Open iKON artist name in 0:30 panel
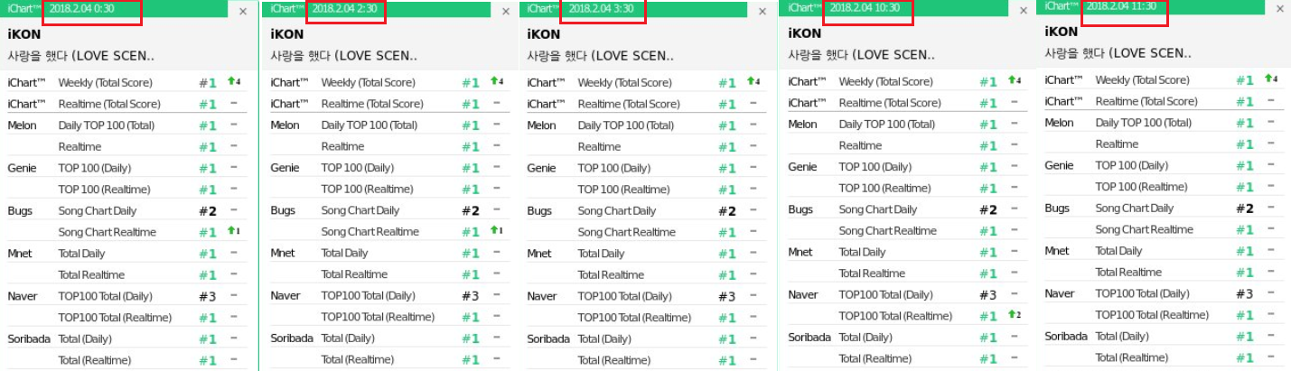This screenshot has height=371, width=1291. pos(24,34)
